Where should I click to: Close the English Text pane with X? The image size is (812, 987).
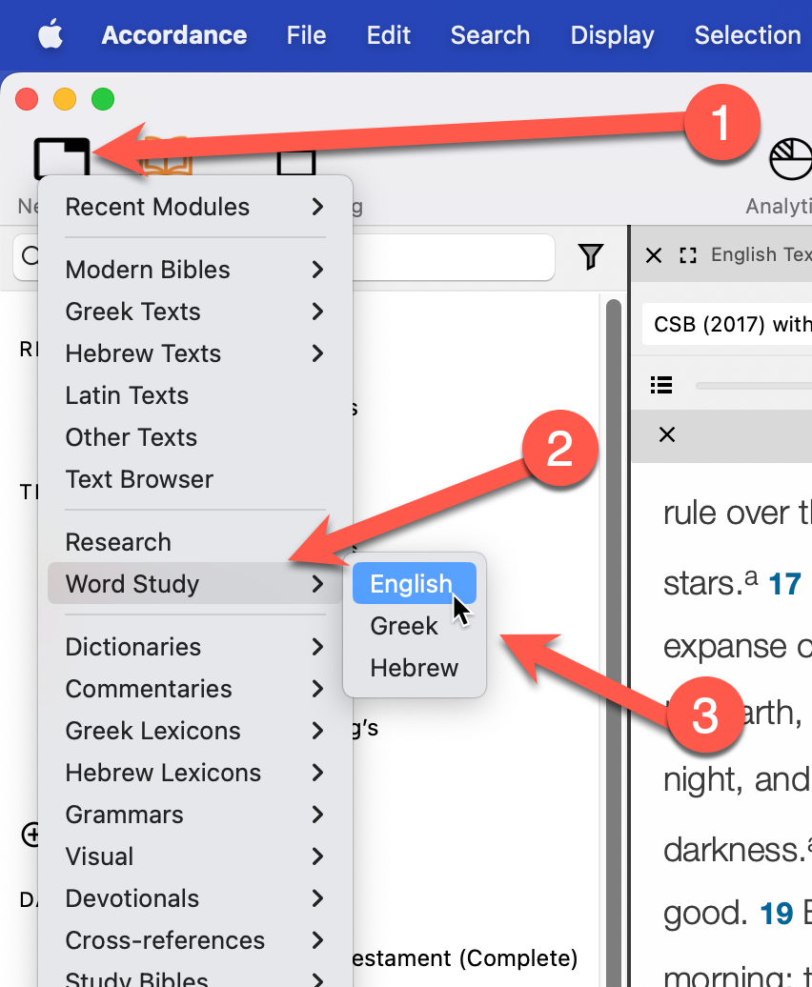pos(654,255)
